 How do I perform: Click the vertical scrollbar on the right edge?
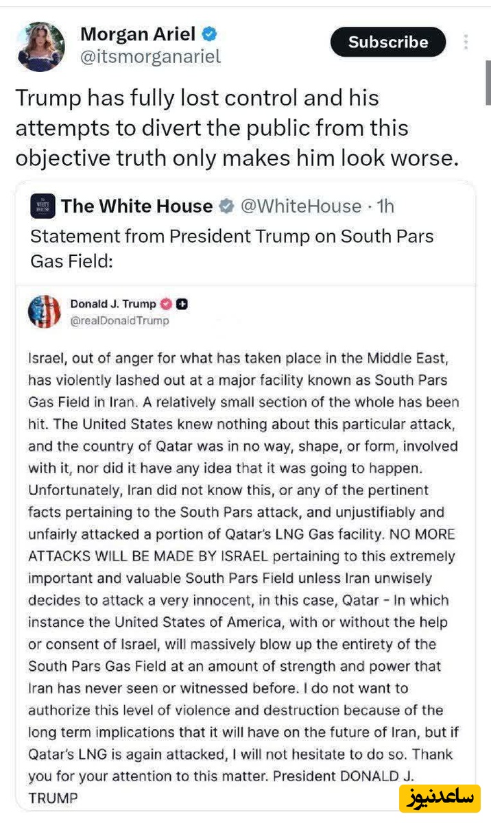(487, 82)
